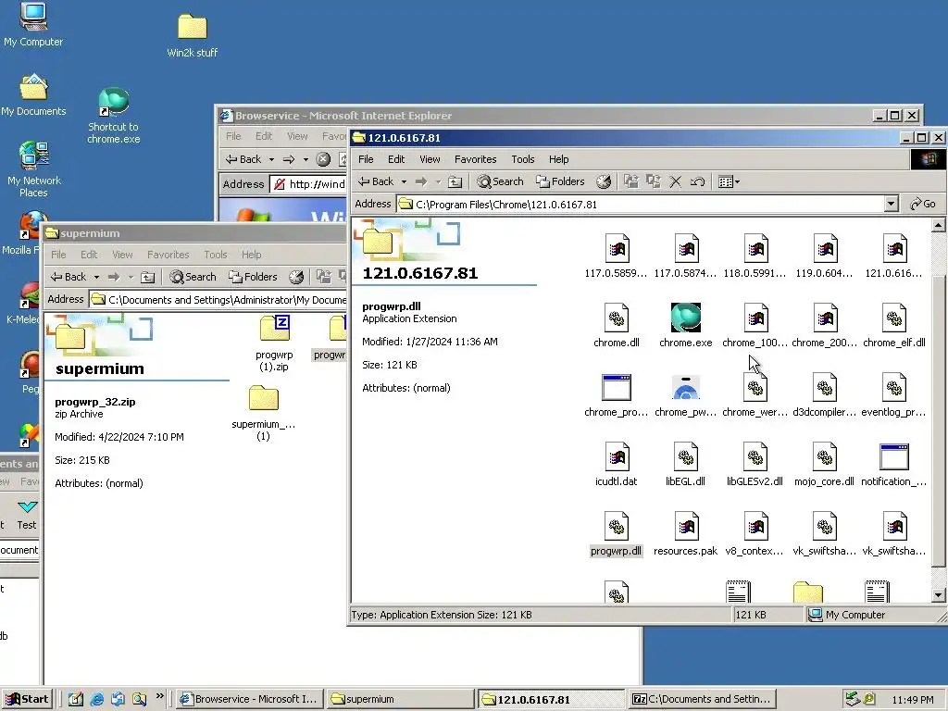Switch to 7-Zip C:\Documents taskbar button

702,699
